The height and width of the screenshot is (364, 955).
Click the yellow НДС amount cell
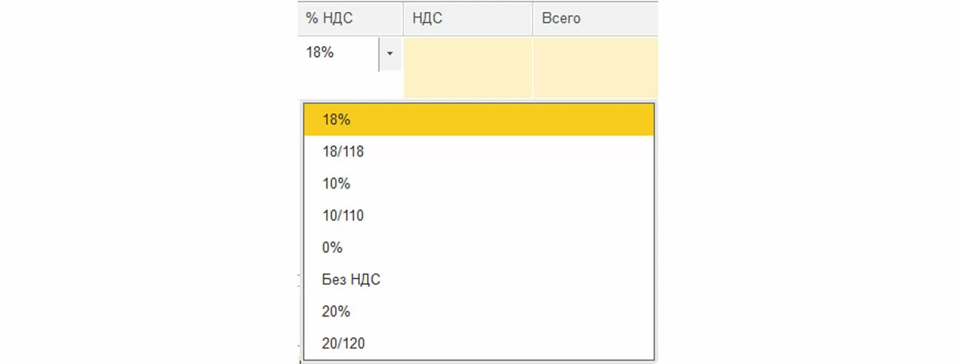pyautogui.click(x=467, y=68)
